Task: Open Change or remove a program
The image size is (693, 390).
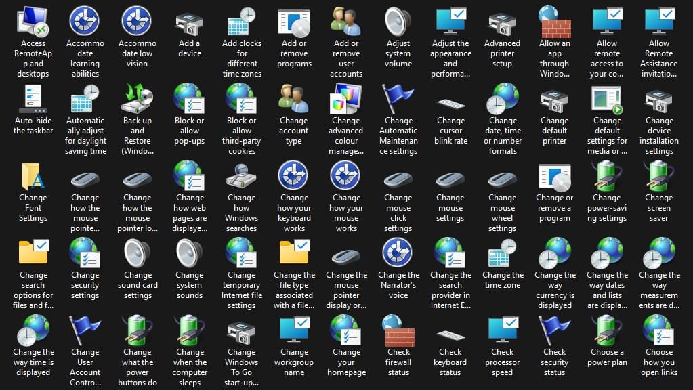Action: 555,177
